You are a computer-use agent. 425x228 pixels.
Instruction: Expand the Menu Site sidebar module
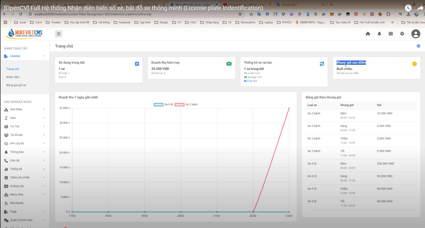point(25,194)
